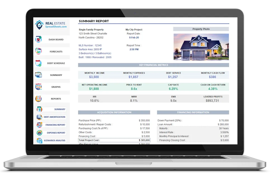Click 3 Bedroom(s) / 3 Bathroom(s) line
The width and height of the screenshot is (271, 176).
95,53
